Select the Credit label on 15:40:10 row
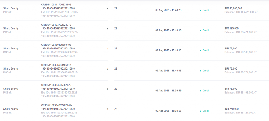The width and height of the screenshot is (269, 121). tap(206, 50)
